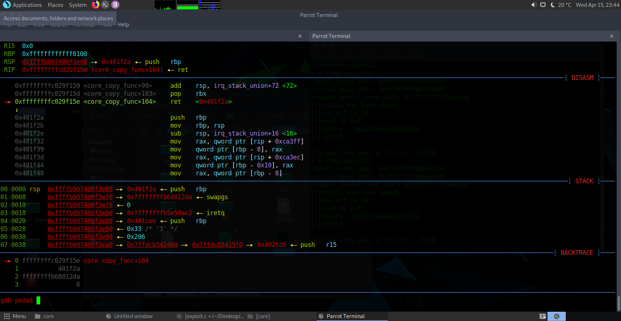The width and height of the screenshot is (621, 321).
Task: Click the terminal tray icon at bottom right
Action: coord(557,316)
